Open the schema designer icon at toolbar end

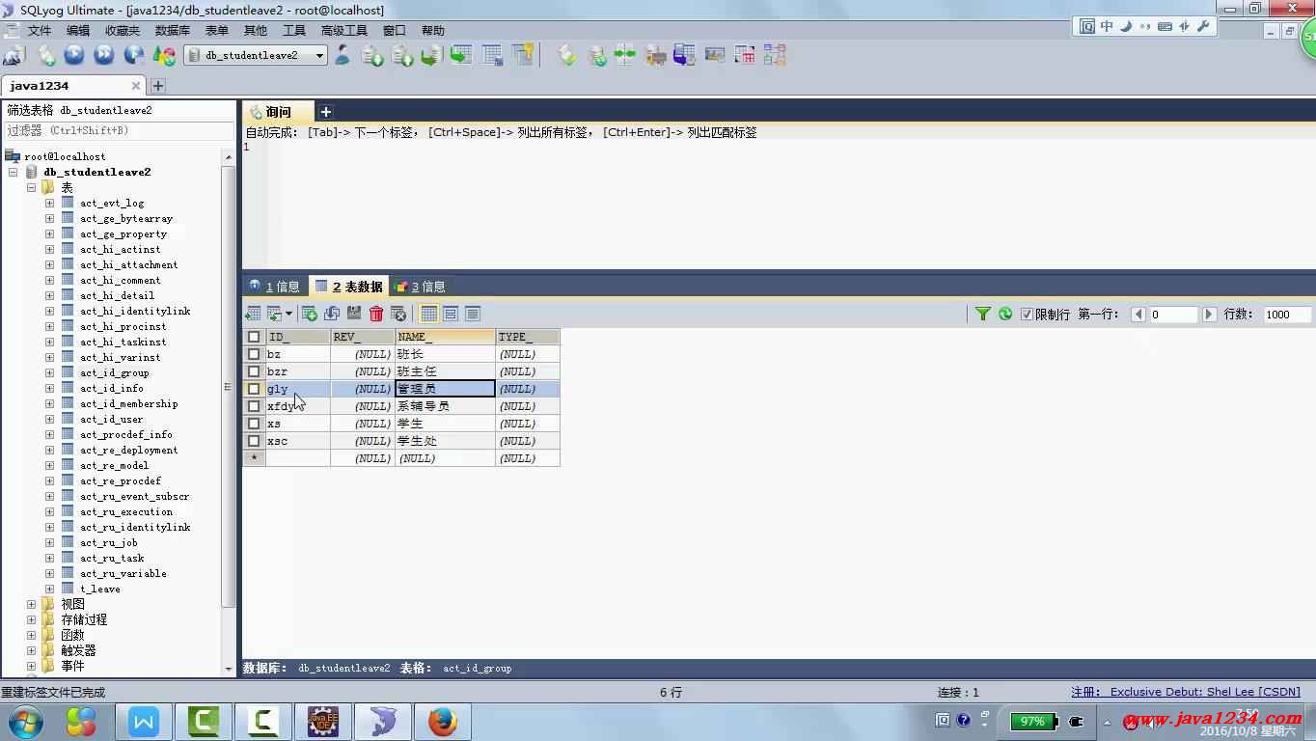(x=775, y=56)
